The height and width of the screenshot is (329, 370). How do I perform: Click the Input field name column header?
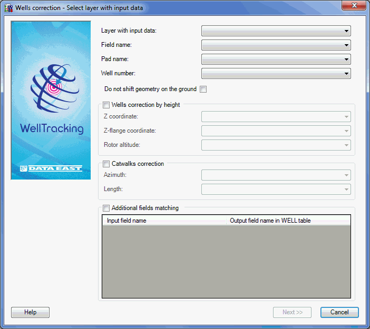point(164,221)
